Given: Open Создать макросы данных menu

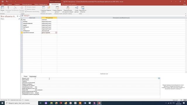Looking at the screenshot, I should 57,9.
